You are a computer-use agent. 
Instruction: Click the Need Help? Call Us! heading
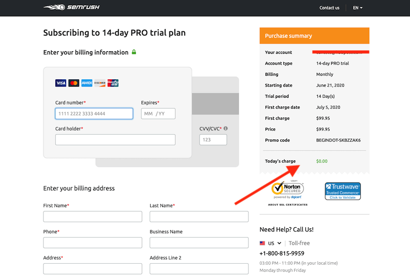tap(286, 229)
